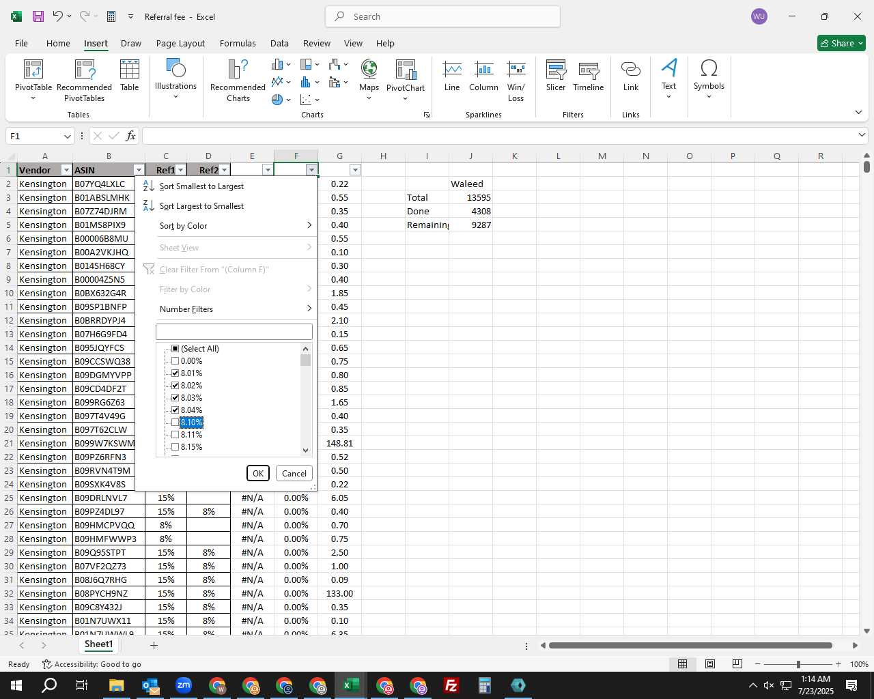Expand the Name Box dropdown
The image size is (874, 699).
tap(67, 136)
